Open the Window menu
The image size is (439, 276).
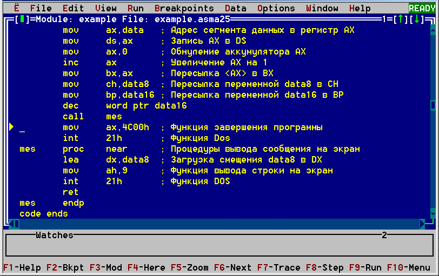point(322,8)
